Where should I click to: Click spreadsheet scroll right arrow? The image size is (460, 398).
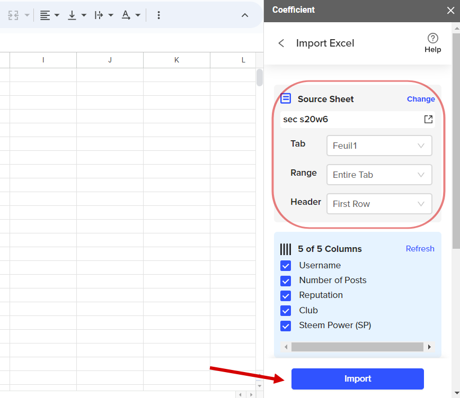(251, 394)
